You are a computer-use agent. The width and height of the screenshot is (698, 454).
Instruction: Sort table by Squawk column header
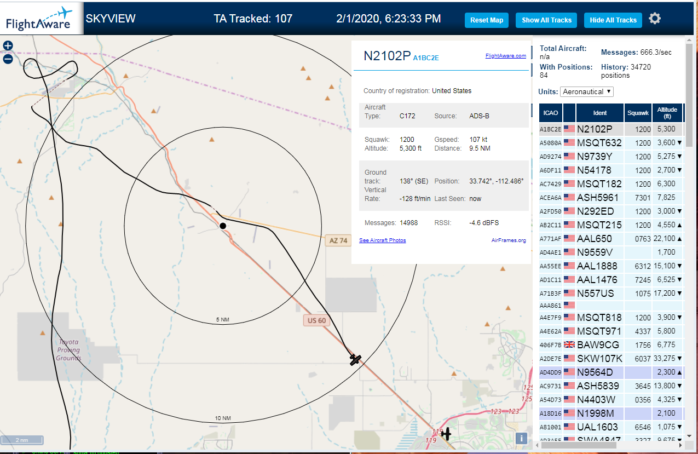638,113
